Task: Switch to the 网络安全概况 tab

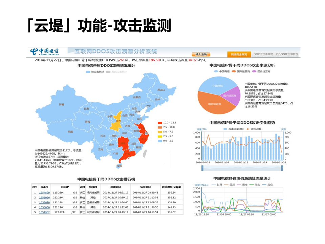Action: 239,54
